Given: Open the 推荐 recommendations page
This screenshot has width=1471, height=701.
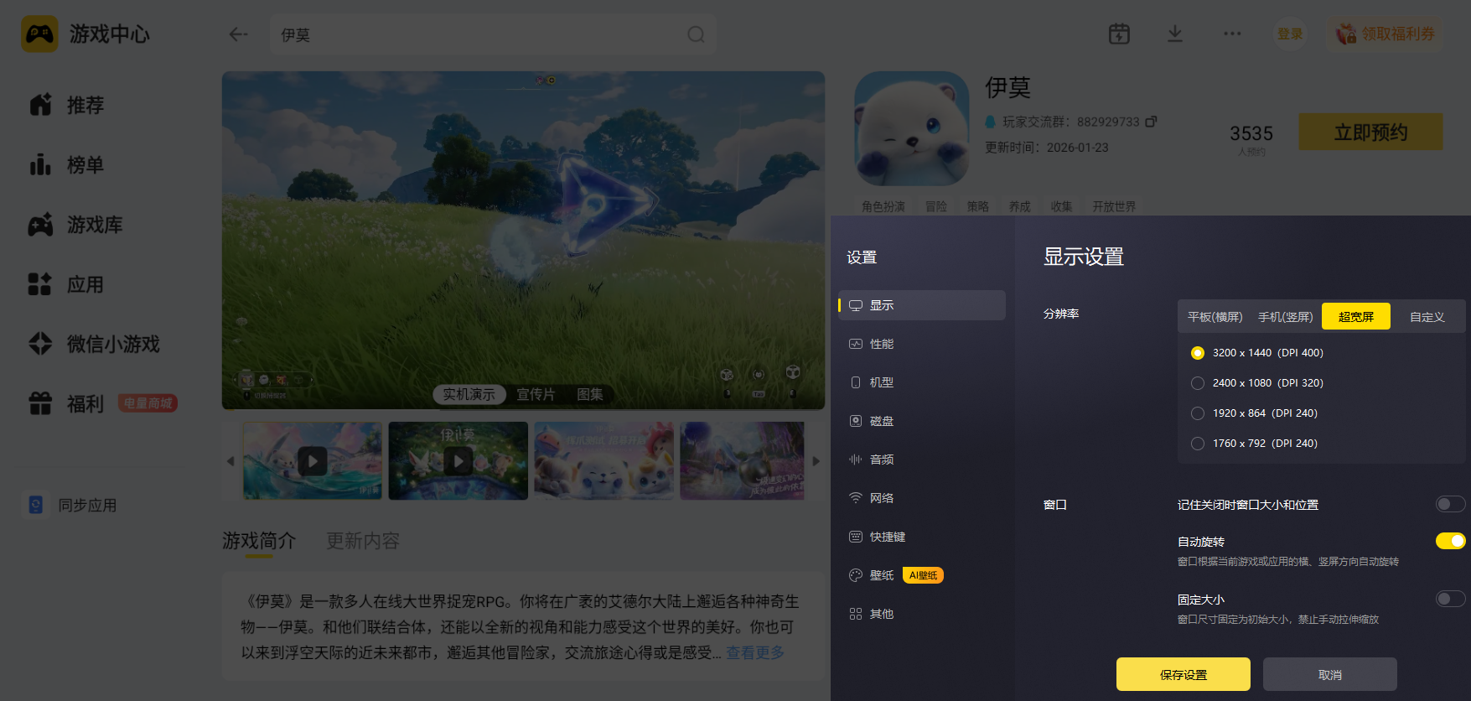Looking at the screenshot, I should (x=67, y=105).
